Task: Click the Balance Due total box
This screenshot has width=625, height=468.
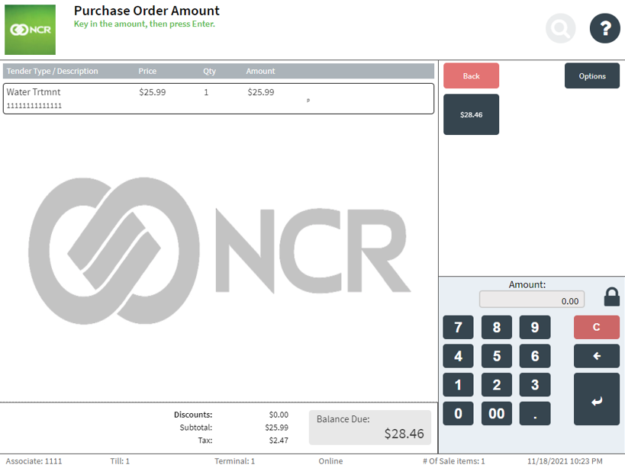Action: coord(369,428)
